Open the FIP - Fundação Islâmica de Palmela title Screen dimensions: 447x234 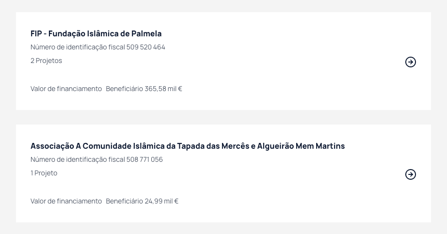(x=96, y=33)
